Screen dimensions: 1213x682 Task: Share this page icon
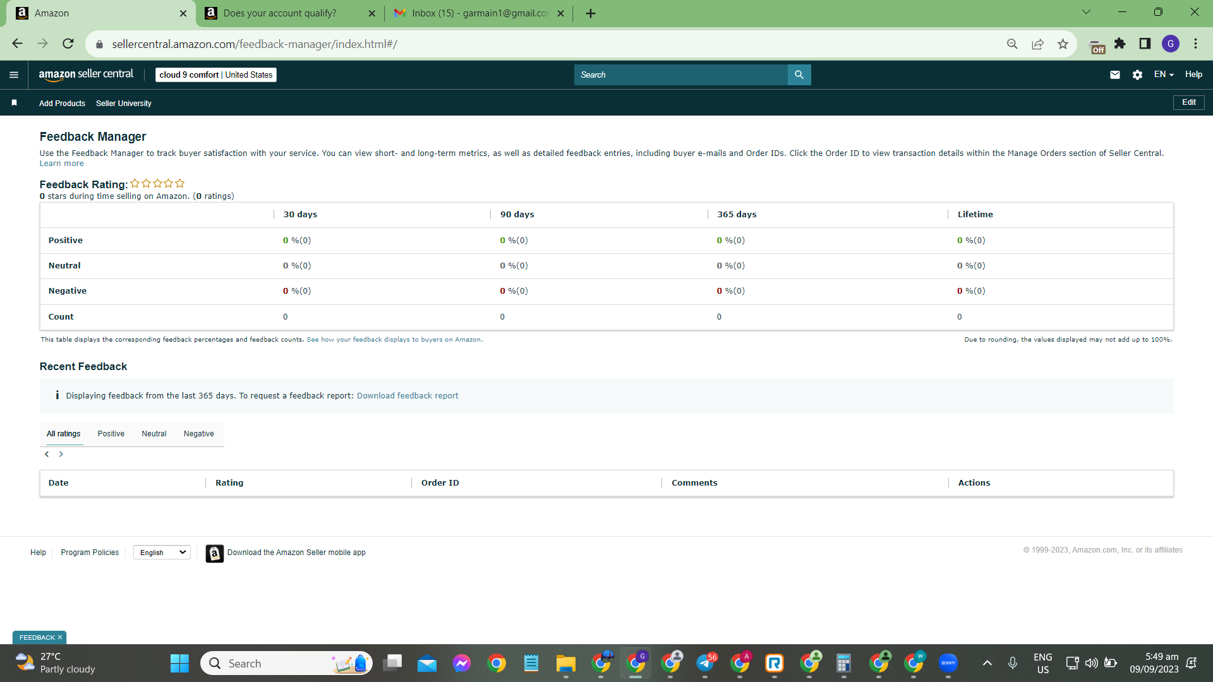(1037, 44)
